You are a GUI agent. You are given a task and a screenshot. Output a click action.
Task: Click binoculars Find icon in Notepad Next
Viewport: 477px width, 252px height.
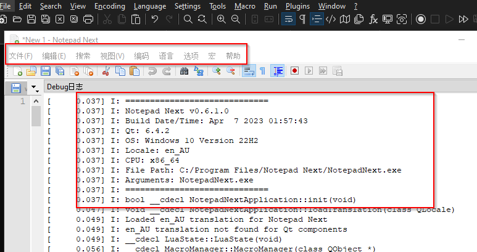pyautogui.click(x=184, y=71)
